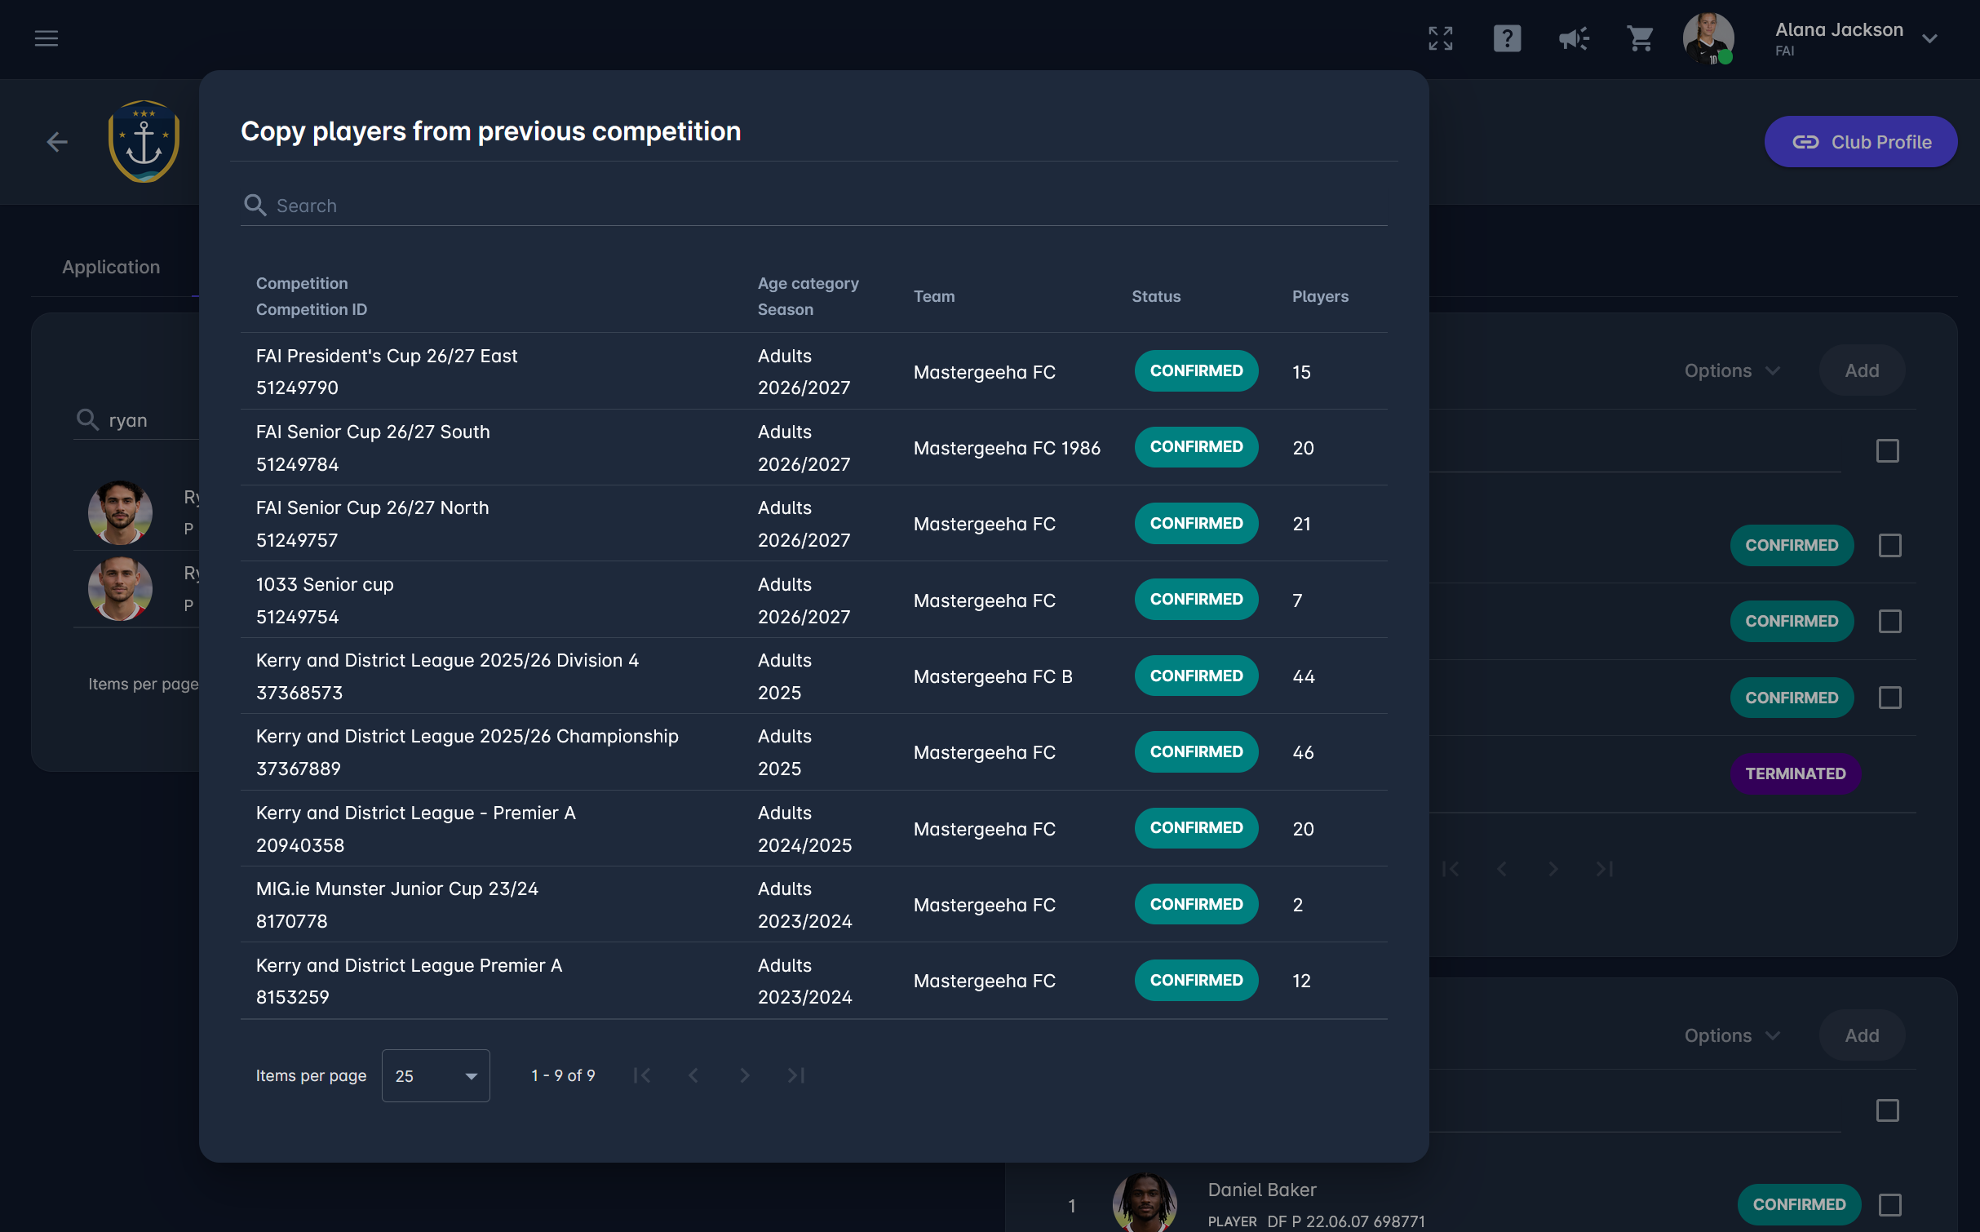This screenshot has height=1232, width=1980.
Task: Go to next page in dialog pagination
Action: pos(744,1075)
